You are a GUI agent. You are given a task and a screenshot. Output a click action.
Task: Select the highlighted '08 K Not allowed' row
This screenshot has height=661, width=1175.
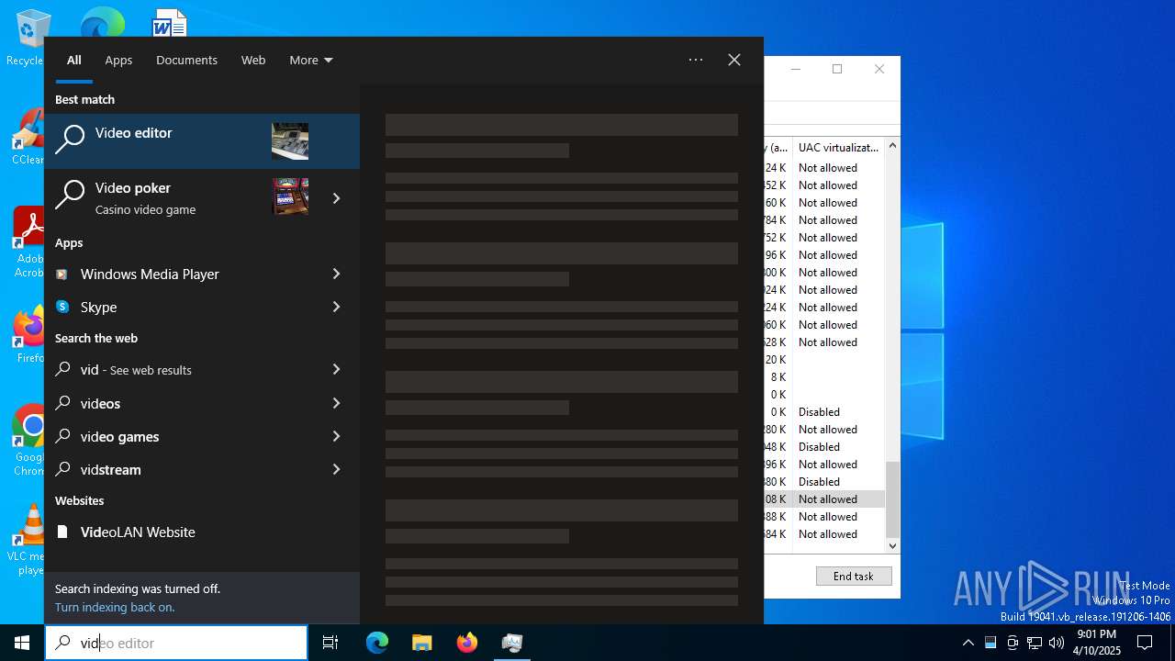tap(824, 499)
